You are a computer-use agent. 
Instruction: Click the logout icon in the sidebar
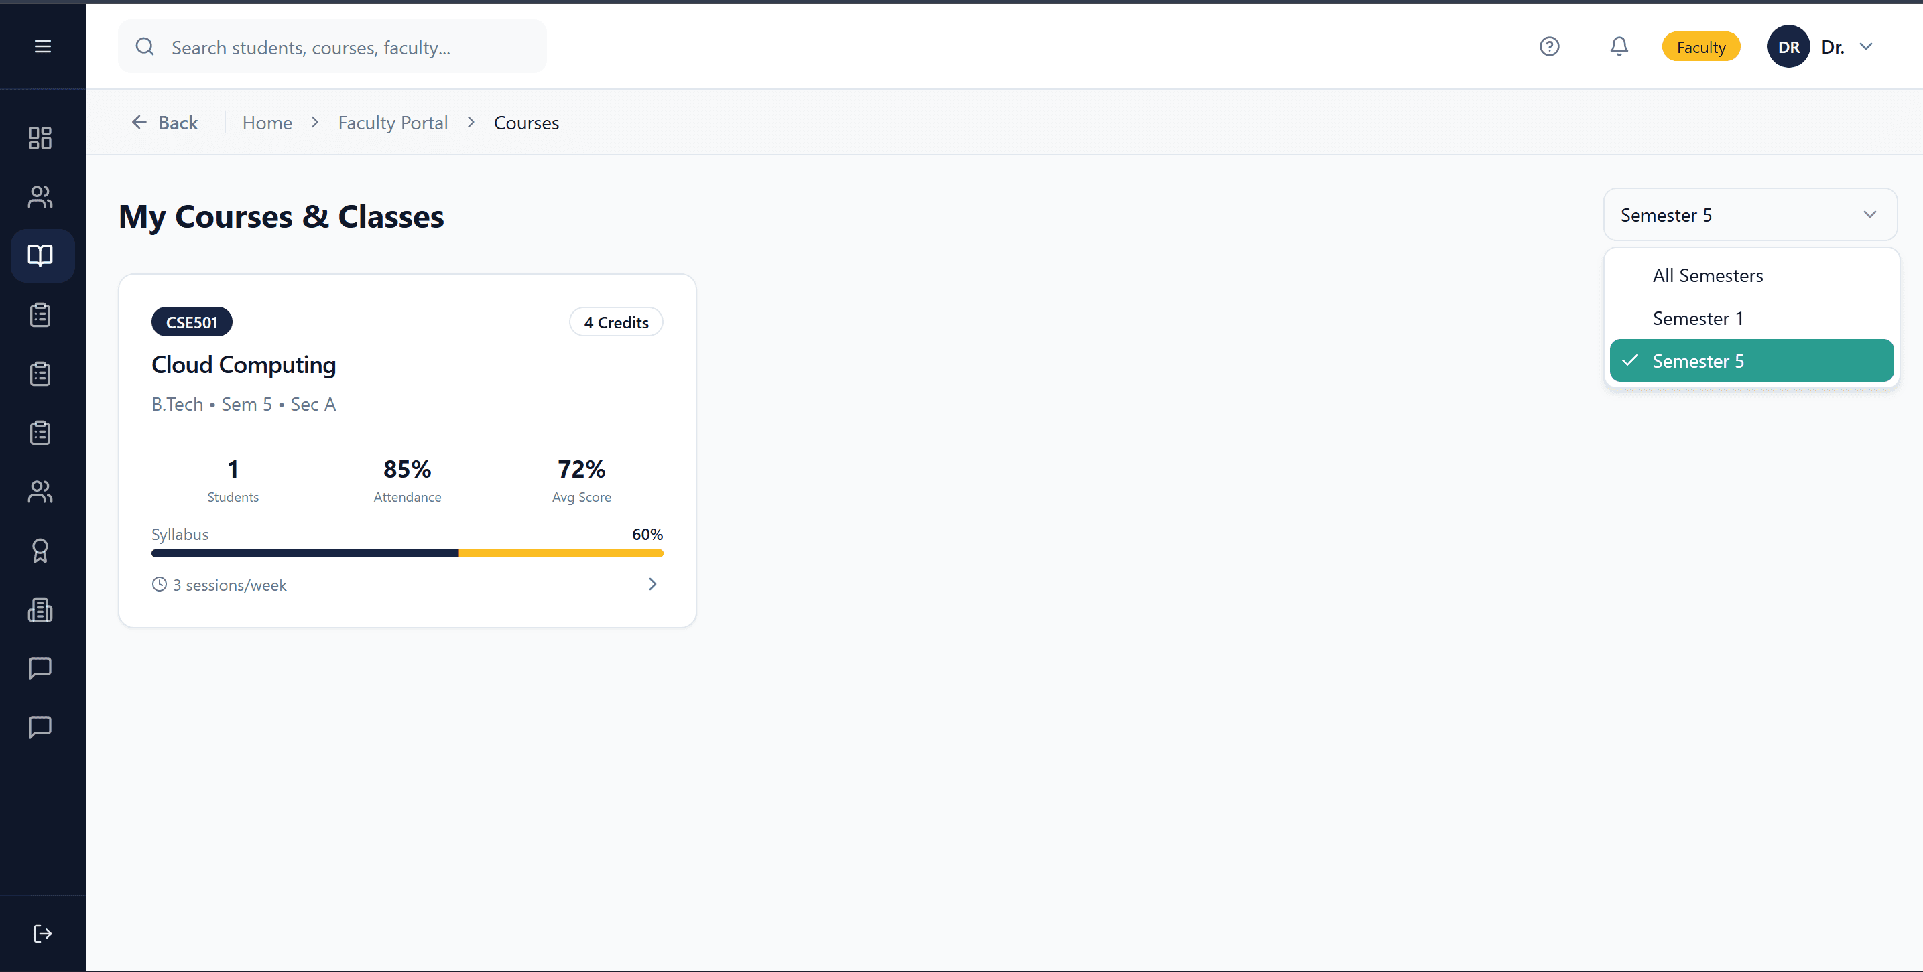click(42, 933)
